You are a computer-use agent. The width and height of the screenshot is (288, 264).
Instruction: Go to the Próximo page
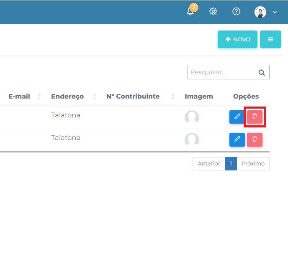pos(253,163)
